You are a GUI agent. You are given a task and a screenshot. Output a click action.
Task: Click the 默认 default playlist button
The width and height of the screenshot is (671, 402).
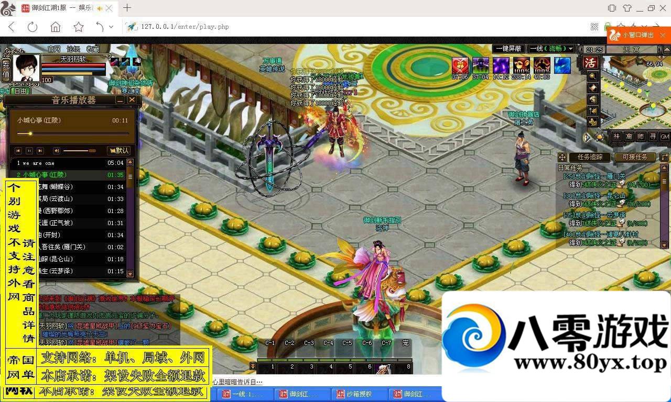coord(119,151)
